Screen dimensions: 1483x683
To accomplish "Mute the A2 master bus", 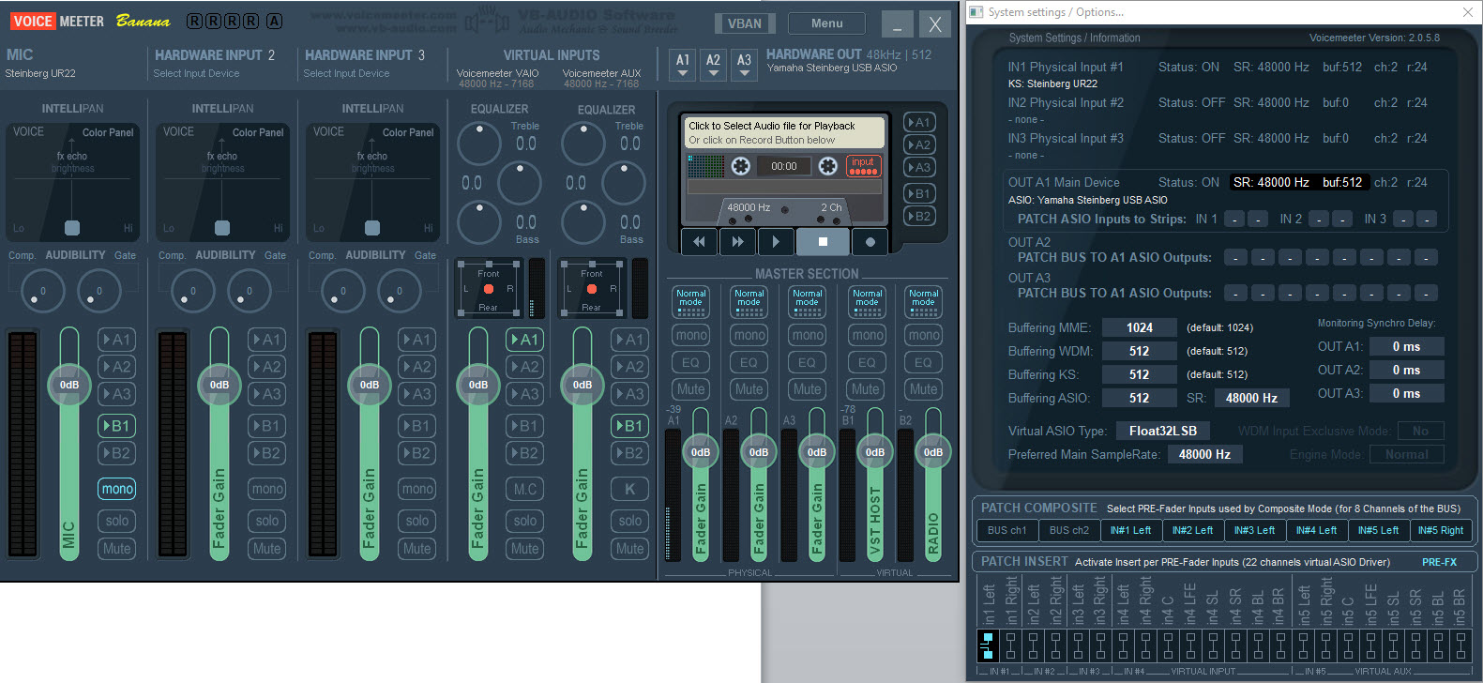I will (x=749, y=389).
